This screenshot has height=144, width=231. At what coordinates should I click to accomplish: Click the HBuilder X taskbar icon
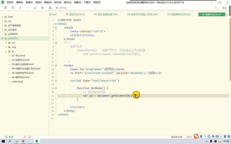coord(37,141)
